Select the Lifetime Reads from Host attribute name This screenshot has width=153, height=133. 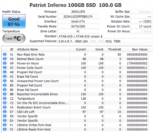pyautogui.click(x=34, y=130)
